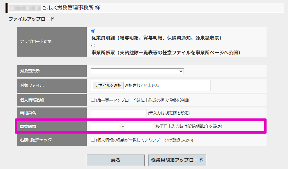The image size is (288, 169).
Task: Focus the 明細書名 text field
Action: pos(119,113)
